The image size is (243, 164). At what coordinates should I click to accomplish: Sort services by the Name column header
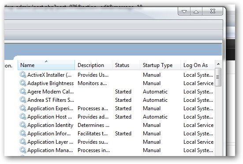tap(46, 65)
